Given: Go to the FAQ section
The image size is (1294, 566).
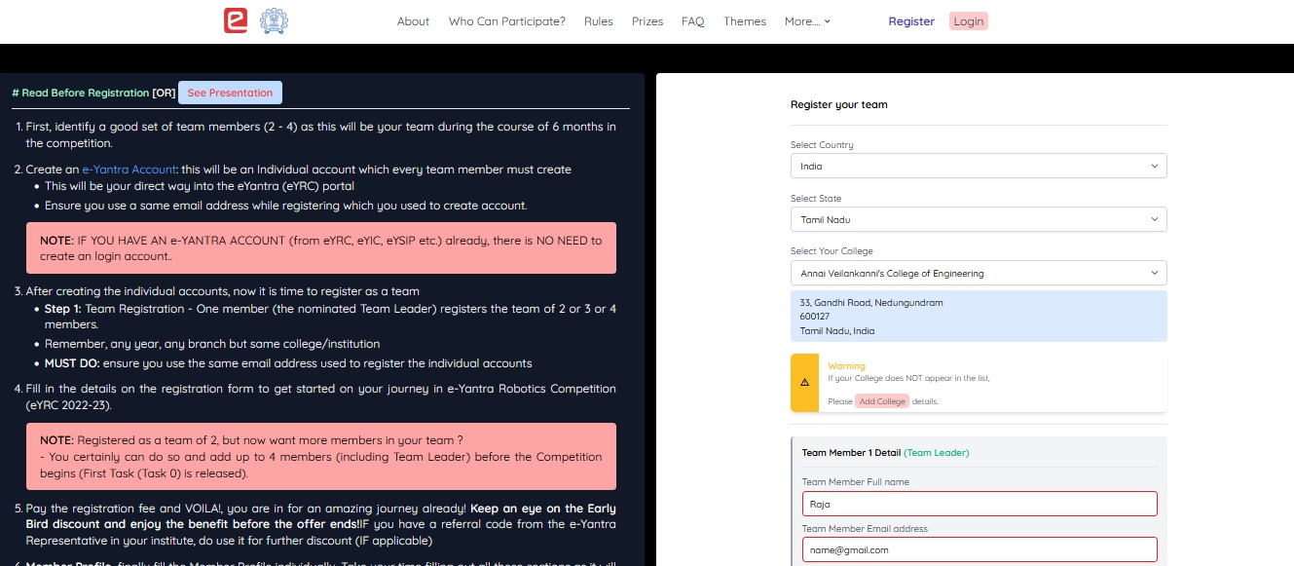Looking at the screenshot, I should coord(693,21).
